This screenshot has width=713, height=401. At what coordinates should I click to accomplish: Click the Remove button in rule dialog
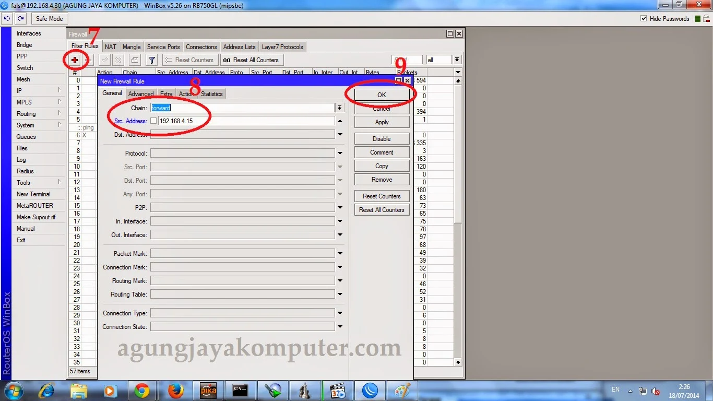click(x=382, y=180)
